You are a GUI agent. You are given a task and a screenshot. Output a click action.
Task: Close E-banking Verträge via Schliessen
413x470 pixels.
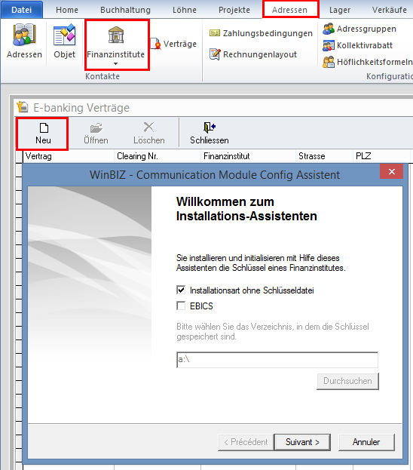pos(210,134)
